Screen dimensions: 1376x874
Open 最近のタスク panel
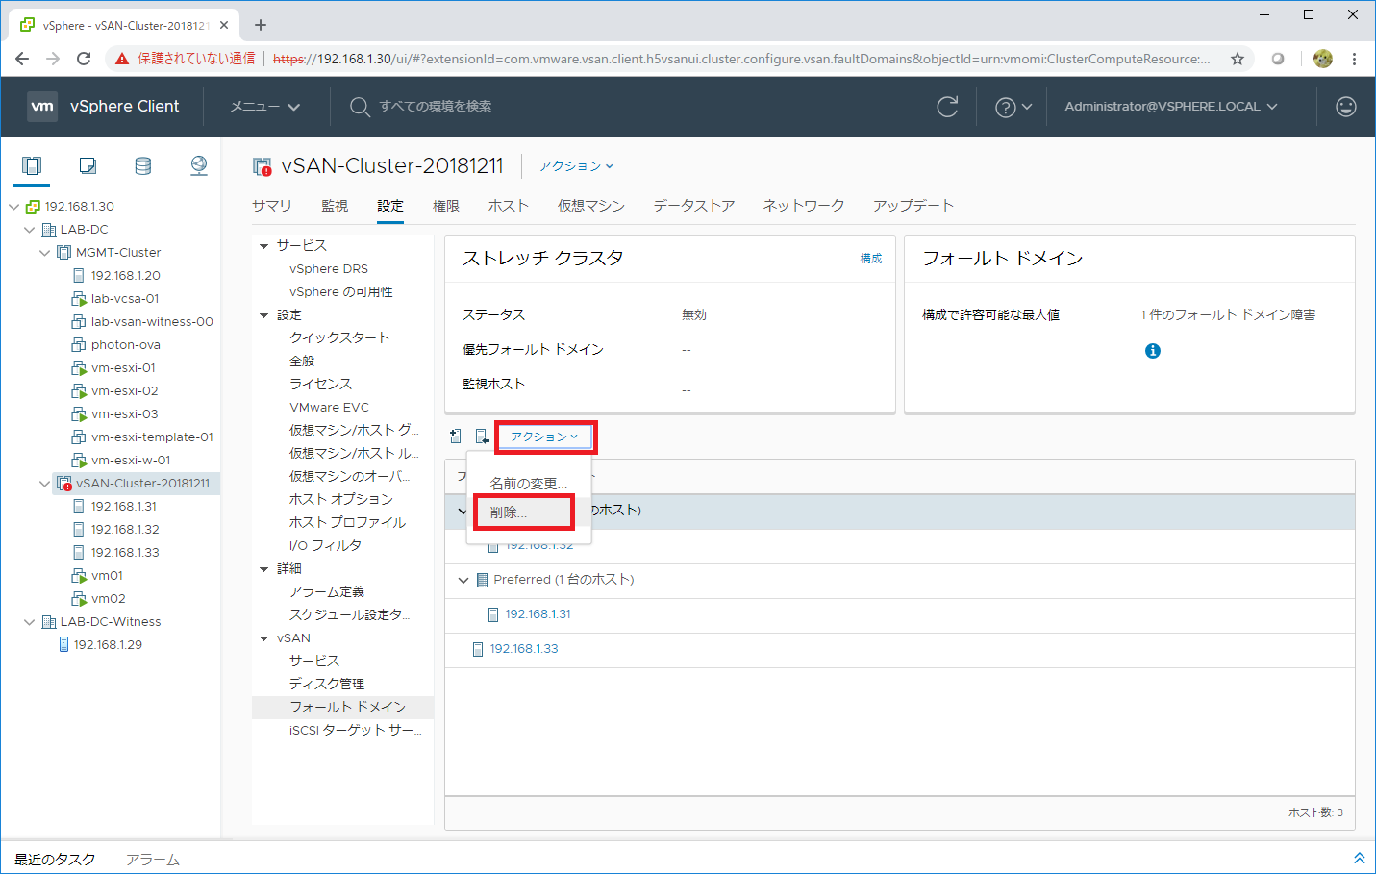coord(55,859)
